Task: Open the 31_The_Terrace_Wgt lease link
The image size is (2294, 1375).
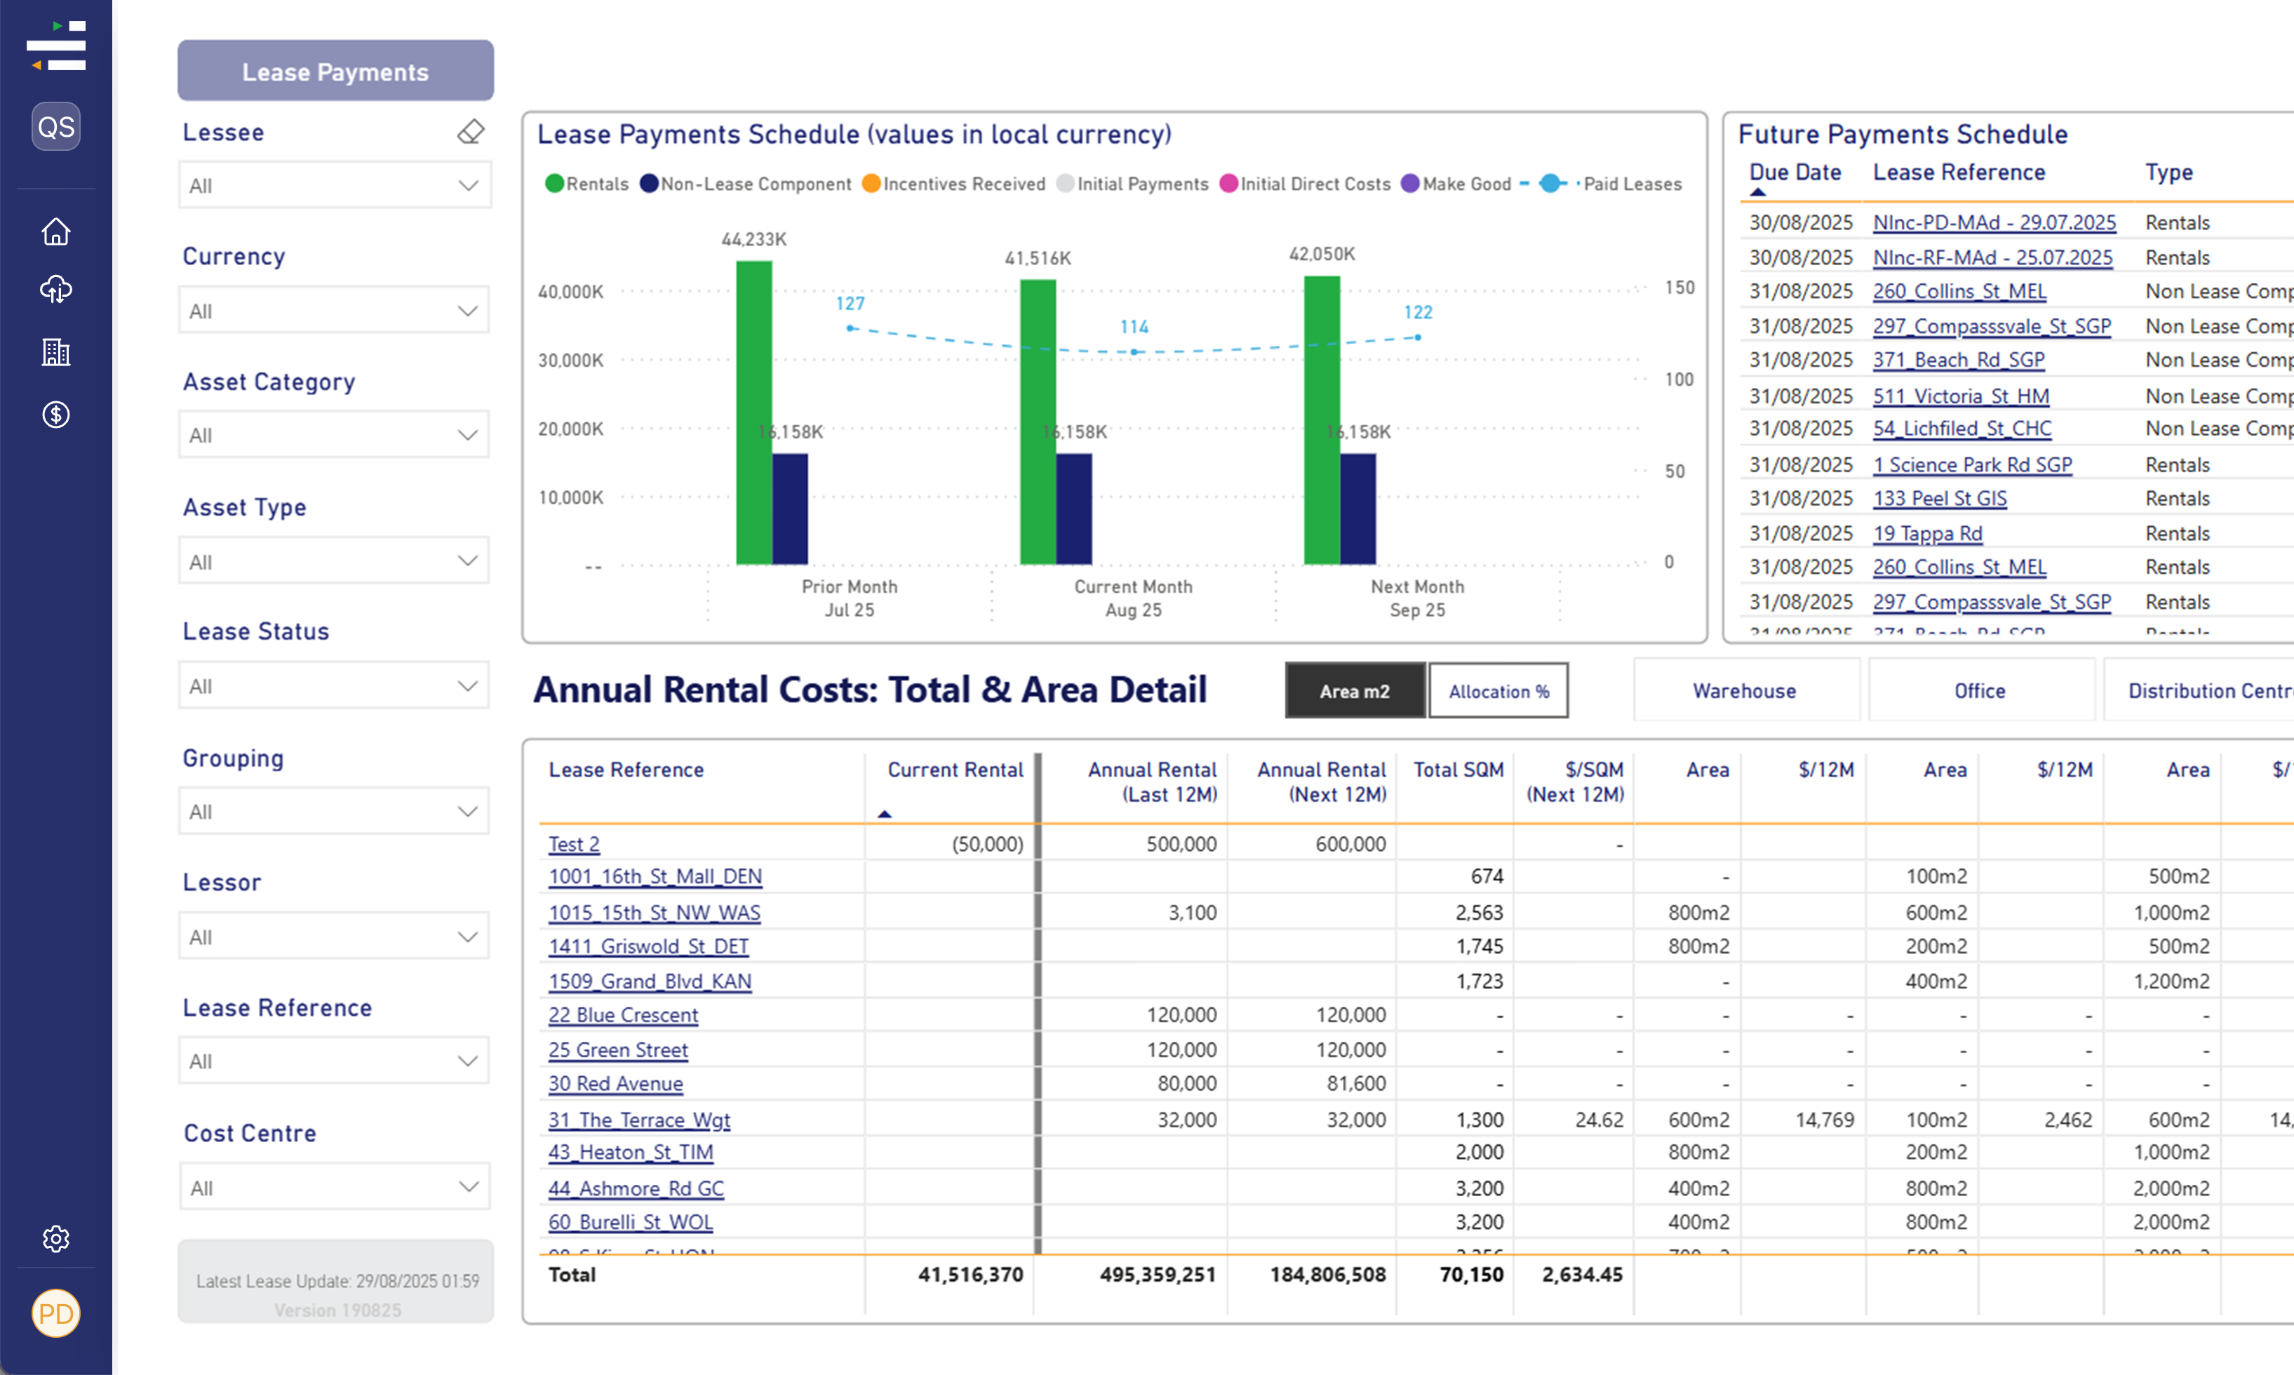Action: coord(638,1119)
